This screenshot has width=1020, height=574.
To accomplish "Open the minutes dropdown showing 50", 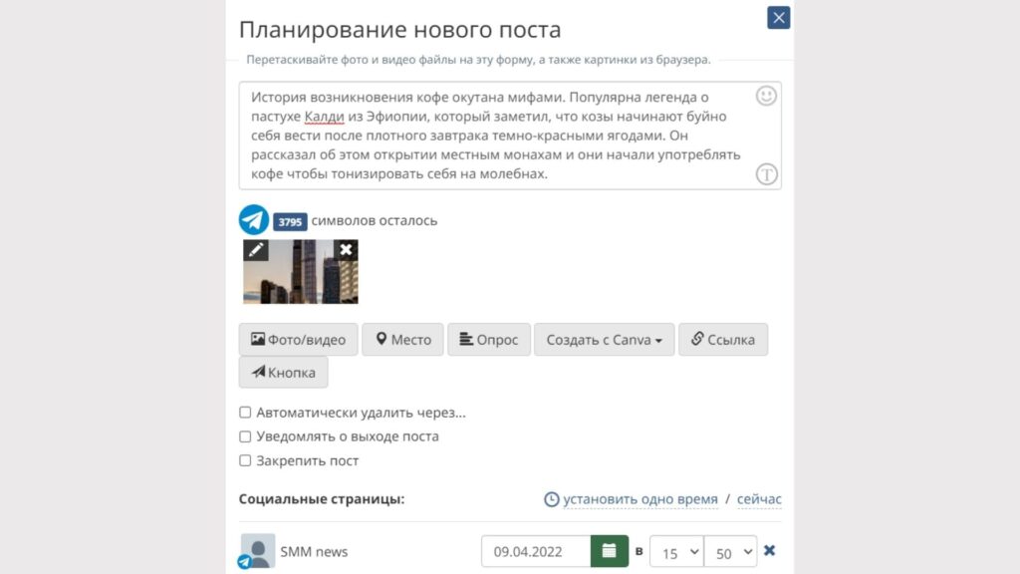I will 730,551.
